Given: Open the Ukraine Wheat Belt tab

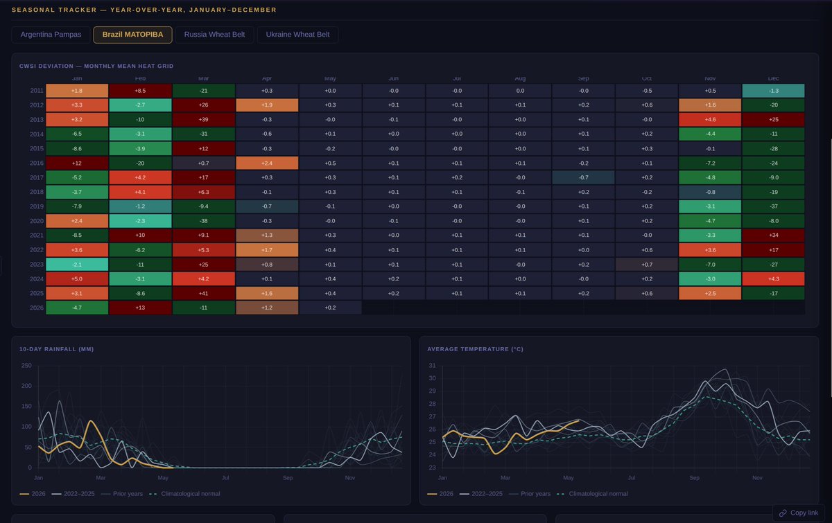Looking at the screenshot, I should (297, 35).
